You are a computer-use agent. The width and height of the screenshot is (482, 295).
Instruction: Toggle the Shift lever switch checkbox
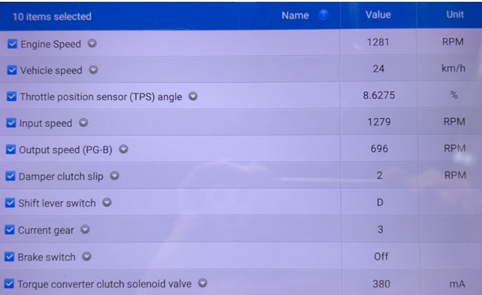(x=10, y=203)
